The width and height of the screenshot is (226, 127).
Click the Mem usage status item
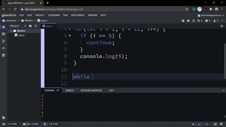tap(31, 124)
